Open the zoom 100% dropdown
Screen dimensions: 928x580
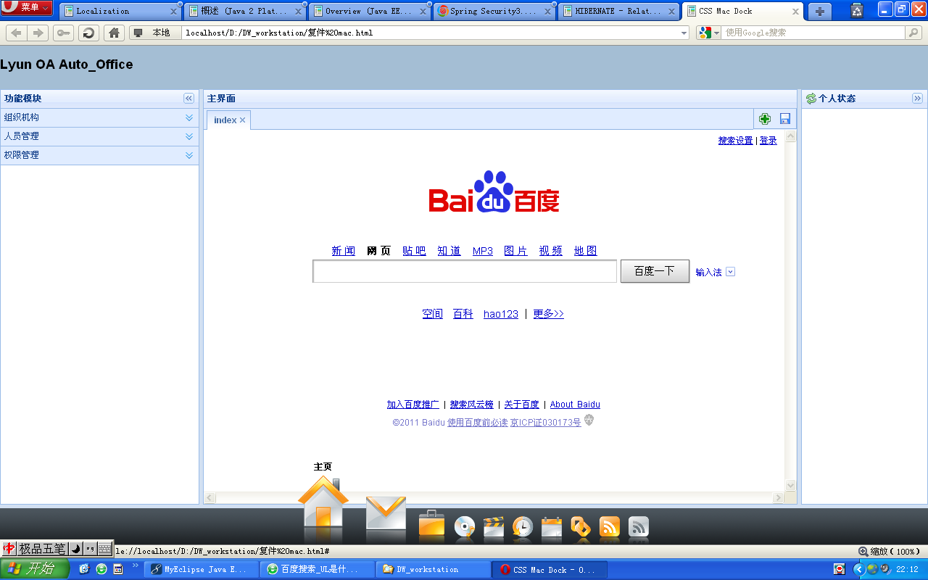tap(890, 552)
